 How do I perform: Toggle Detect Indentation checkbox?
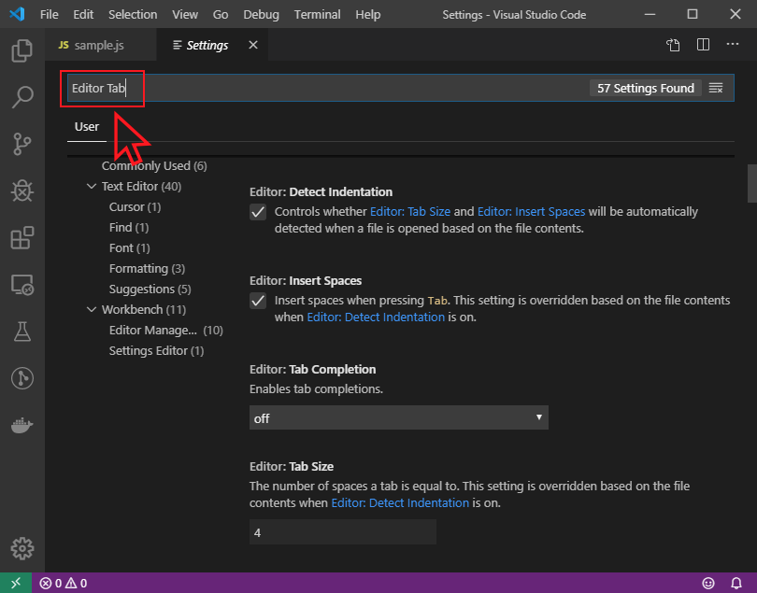click(258, 212)
